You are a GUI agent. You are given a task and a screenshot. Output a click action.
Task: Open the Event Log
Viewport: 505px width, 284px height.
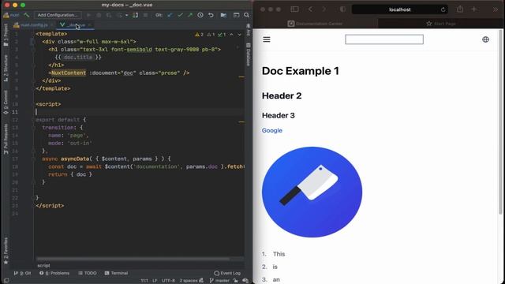pyautogui.click(x=227, y=273)
